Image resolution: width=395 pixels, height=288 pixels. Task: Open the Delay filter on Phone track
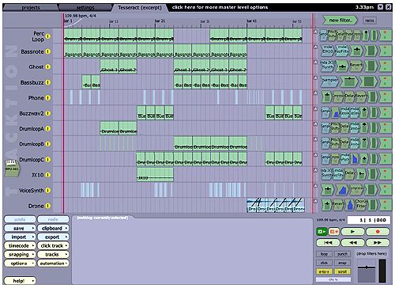coord(350,97)
